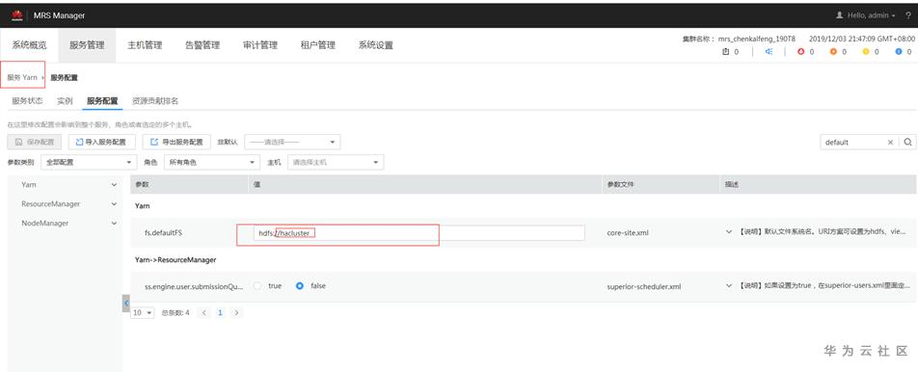This screenshot has height=372, width=918.
Task: Click the Huawei logo icon
Action: pyautogui.click(x=17, y=15)
